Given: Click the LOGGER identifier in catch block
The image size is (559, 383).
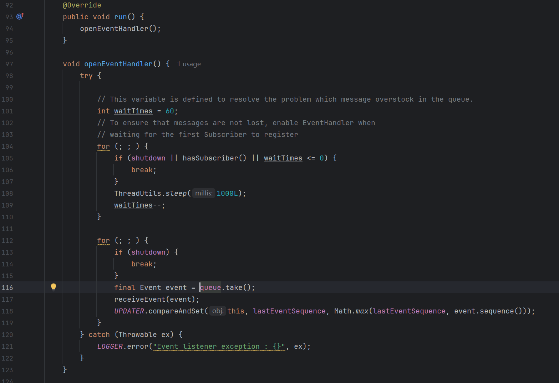Looking at the screenshot, I should pos(110,347).
